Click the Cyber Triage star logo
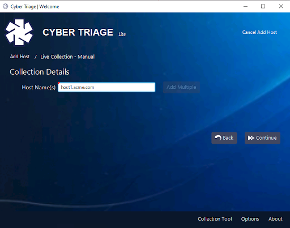Image resolution: width=290 pixels, height=228 pixels. tap(19, 32)
